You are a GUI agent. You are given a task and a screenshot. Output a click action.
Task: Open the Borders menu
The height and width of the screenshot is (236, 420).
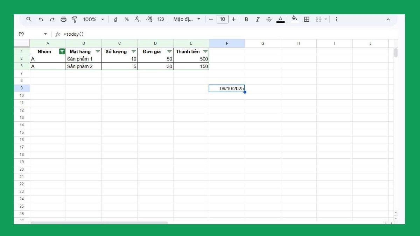306,19
